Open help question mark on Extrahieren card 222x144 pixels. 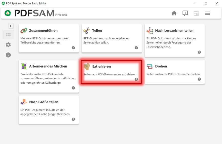pyautogui.click(x=136, y=79)
